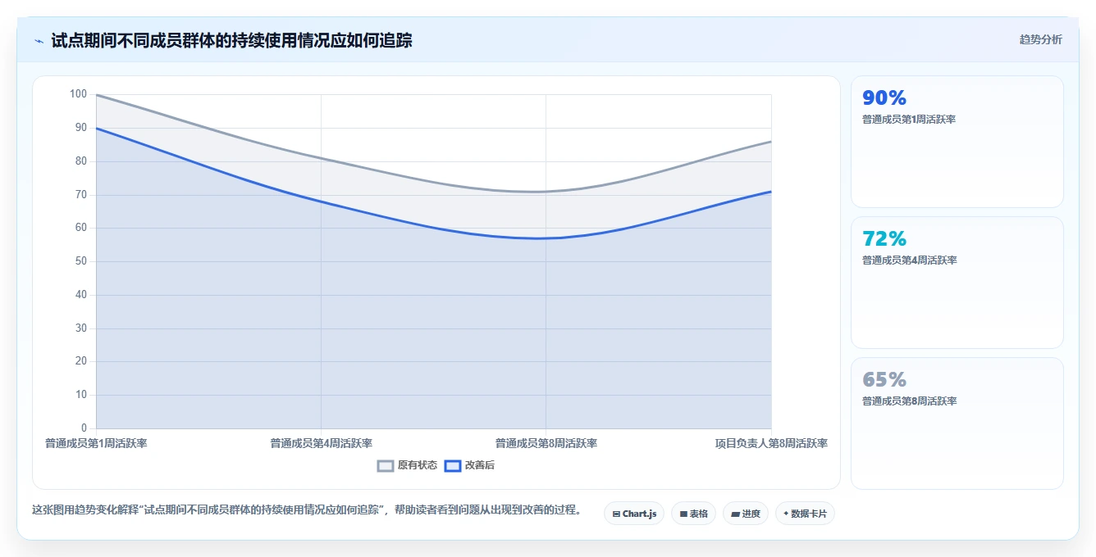Click the gray 原有状态 legend color box
Screen dimensions: 1096x557
point(386,465)
